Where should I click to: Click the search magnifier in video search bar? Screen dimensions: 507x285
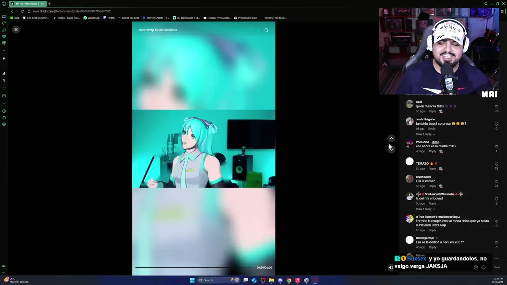266,30
